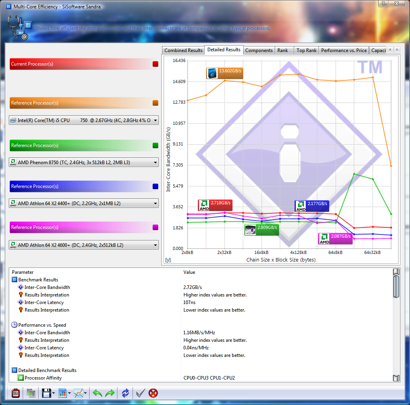The image size is (410, 405).
Task: Click the Sandra app icon in title bar
Action: coord(9,6)
